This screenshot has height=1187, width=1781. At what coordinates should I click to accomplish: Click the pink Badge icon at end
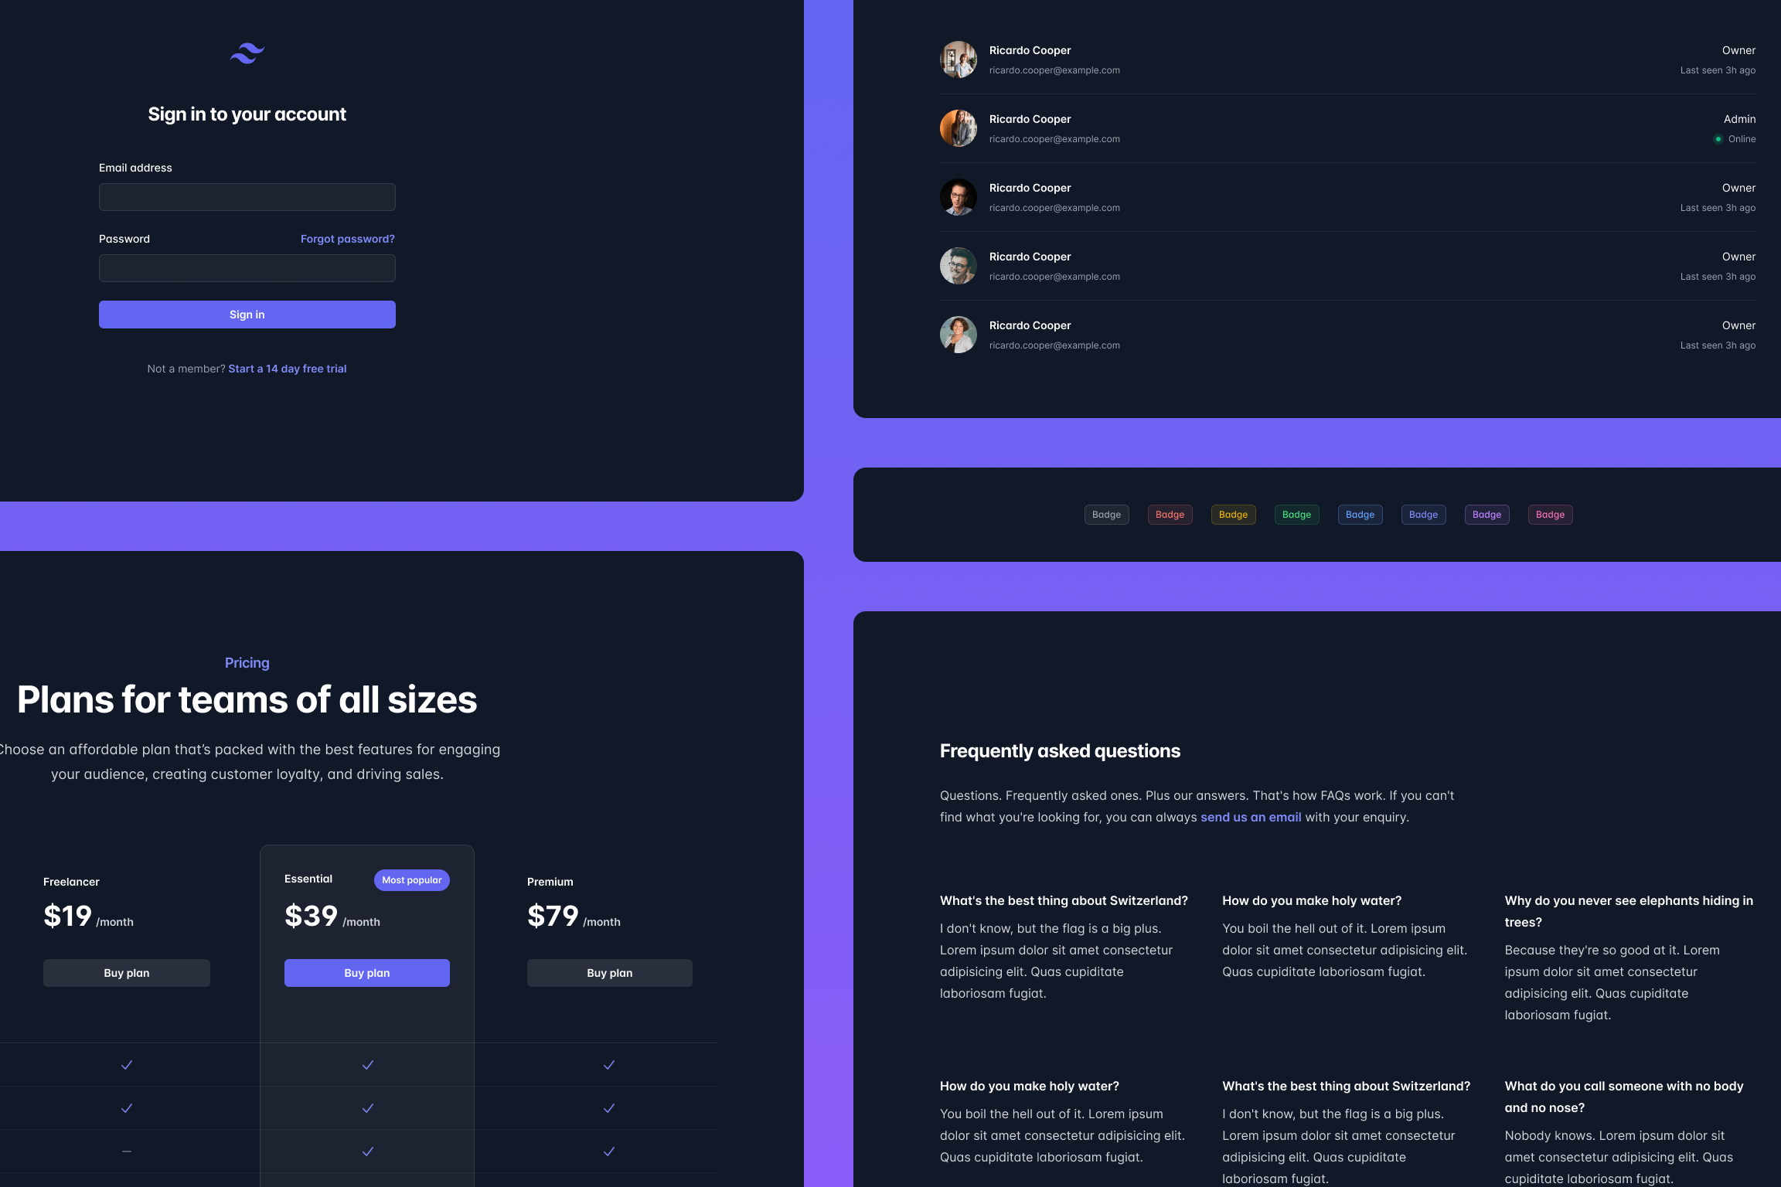(1549, 514)
